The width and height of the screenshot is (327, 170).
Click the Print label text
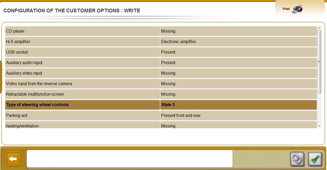286,9
